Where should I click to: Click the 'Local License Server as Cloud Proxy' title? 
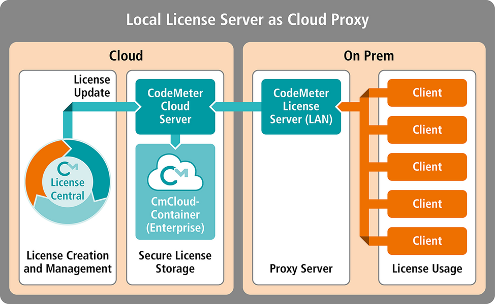(247, 20)
